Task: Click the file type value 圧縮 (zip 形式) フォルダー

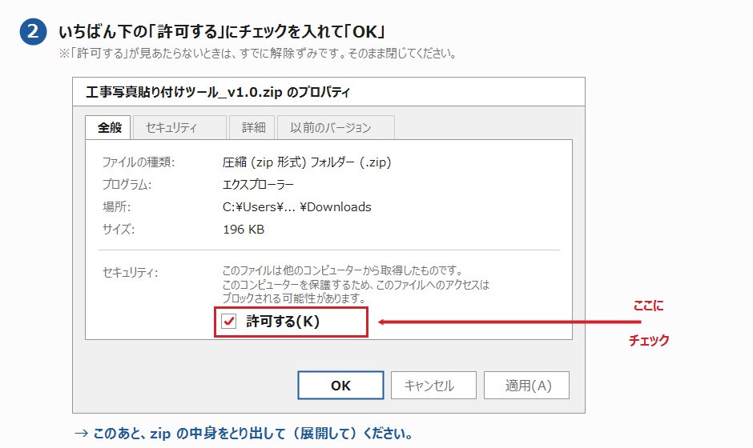Action: (306, 162)
